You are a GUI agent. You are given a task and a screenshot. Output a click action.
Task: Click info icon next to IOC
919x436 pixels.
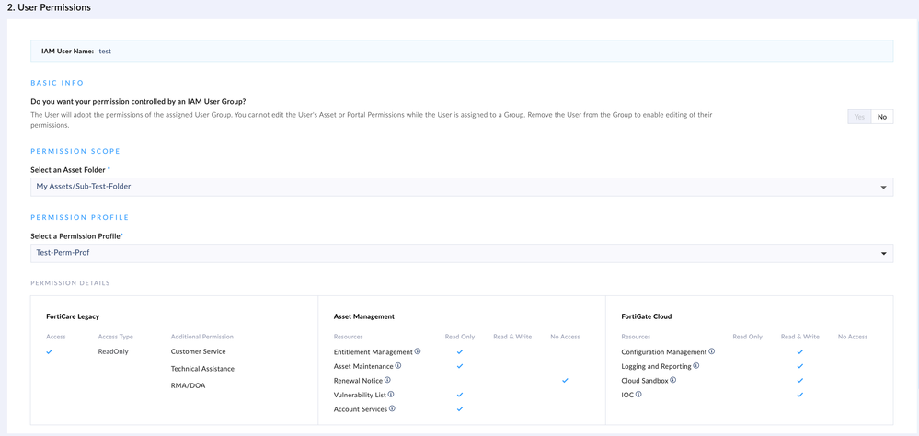pyautogui.click(x=638, y=395)
